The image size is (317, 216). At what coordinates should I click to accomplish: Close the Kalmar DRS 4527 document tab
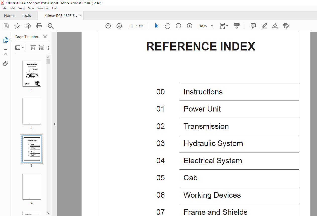click(80, 16)
